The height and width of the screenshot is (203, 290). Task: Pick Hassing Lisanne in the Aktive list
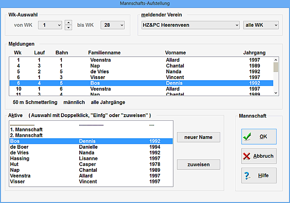click(41, 158)
